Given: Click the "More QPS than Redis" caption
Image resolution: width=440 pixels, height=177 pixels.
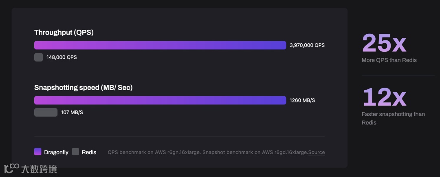Looking at the screenshot, I should click(389, 60).
